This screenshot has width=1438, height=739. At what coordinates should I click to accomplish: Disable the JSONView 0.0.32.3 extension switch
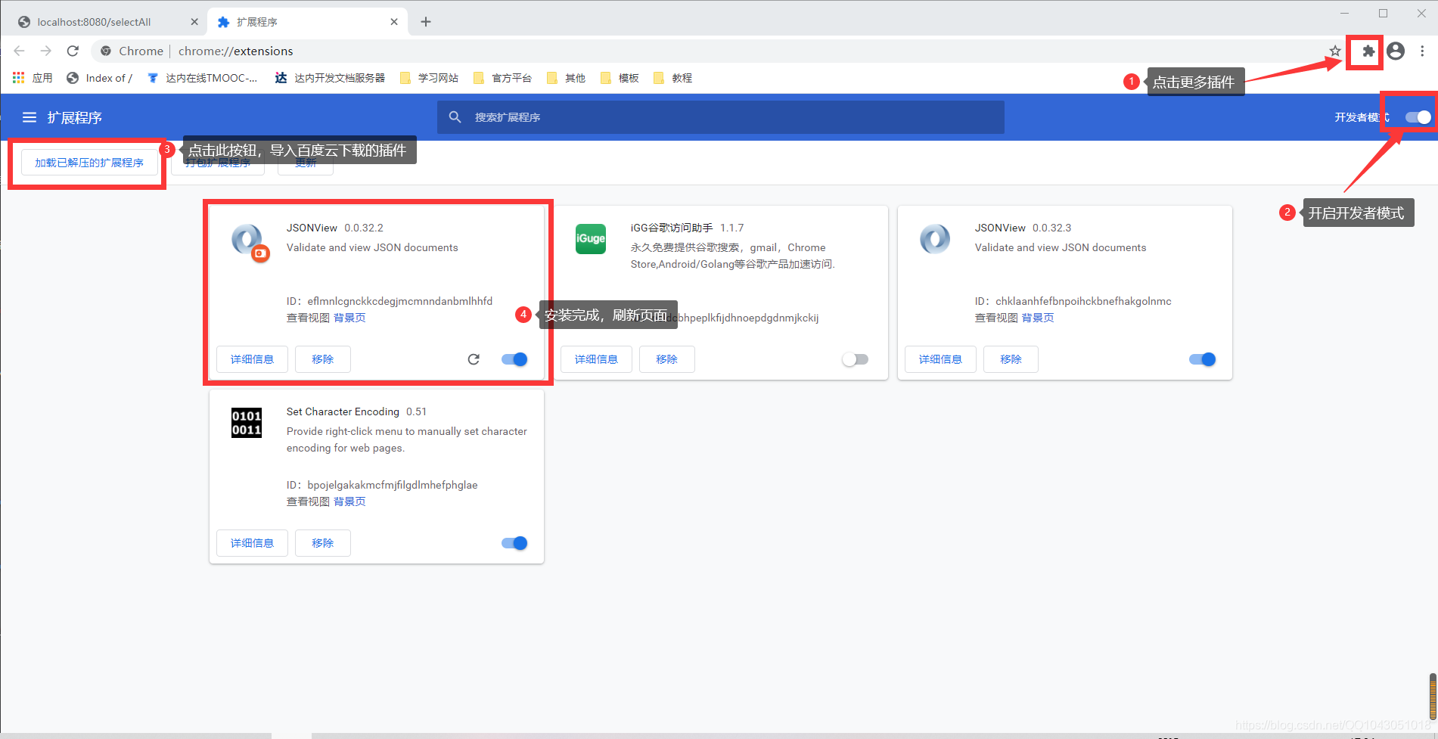point(1203,359)
